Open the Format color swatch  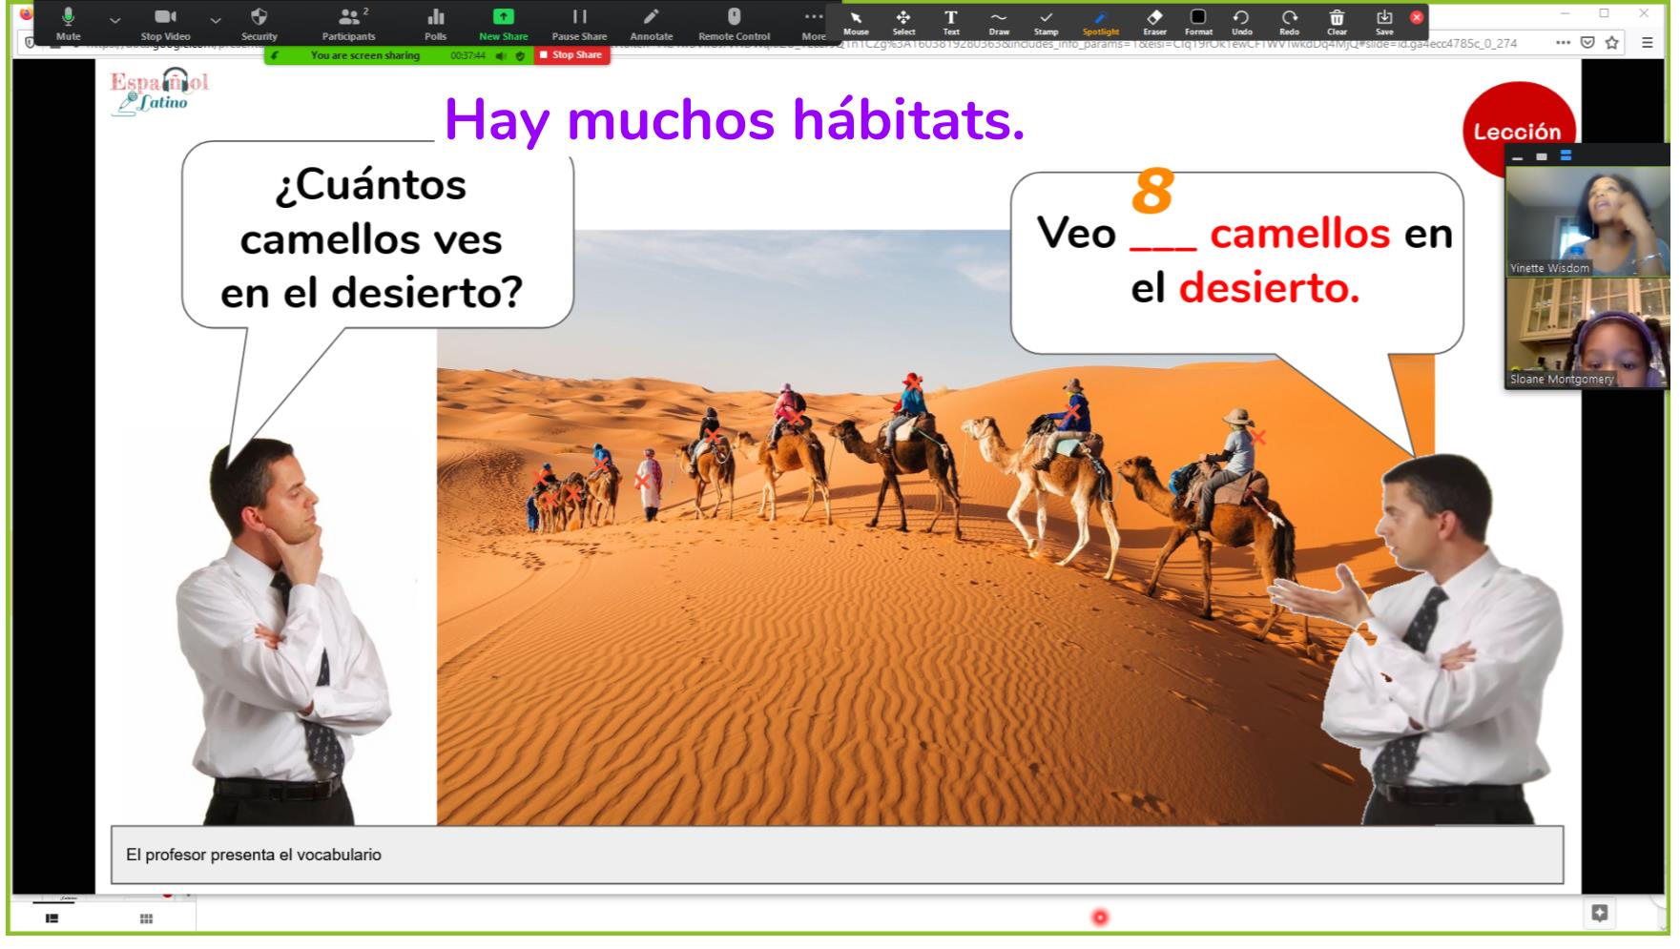(1198, 22)
